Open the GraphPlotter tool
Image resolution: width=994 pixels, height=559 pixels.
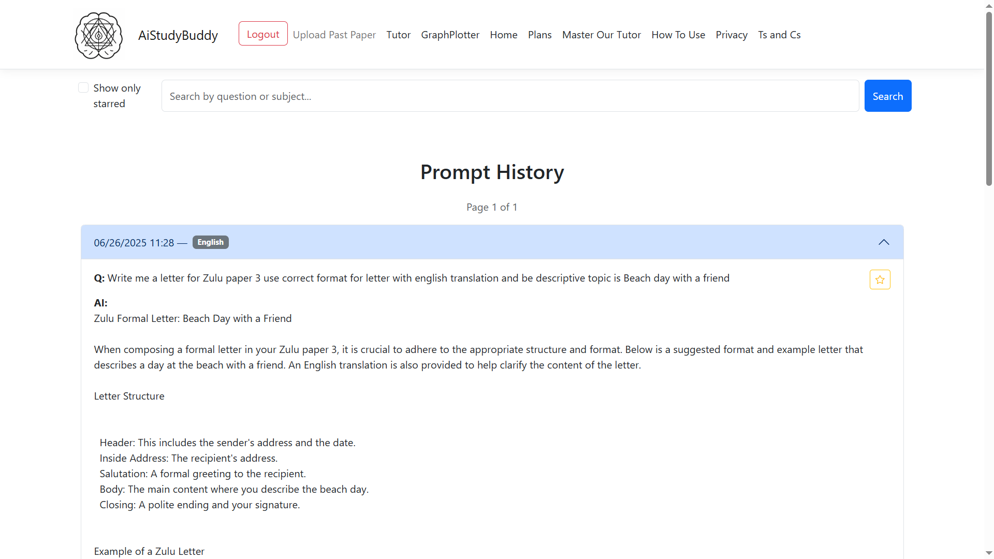(x=450, y=35)
